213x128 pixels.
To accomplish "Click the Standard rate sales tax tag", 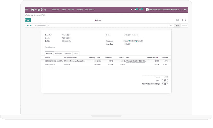I will [x=136, y=61].
